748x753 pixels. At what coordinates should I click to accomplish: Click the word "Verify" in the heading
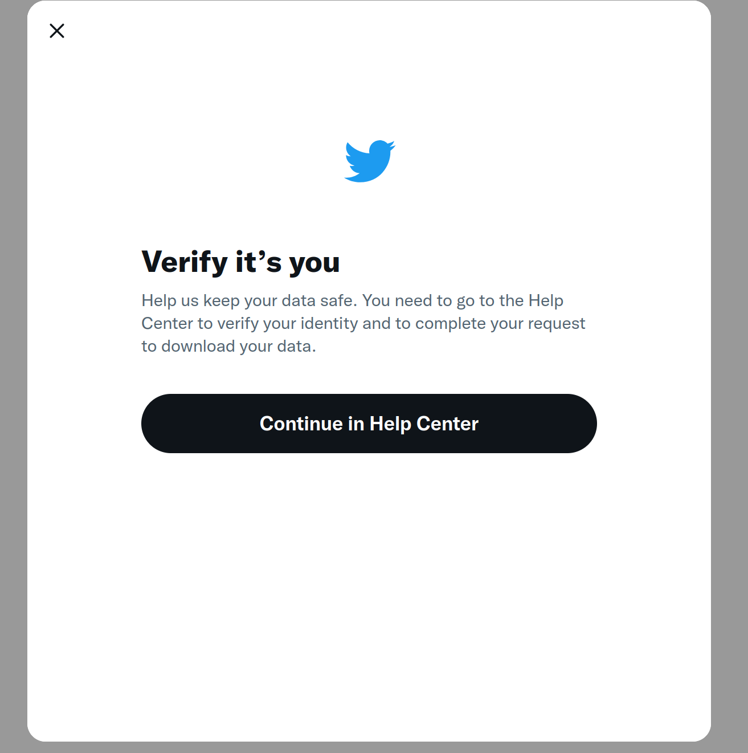pyautogui.click(x=185, y=262)
